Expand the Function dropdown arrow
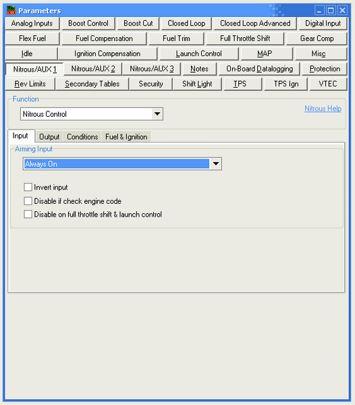 pos(157,114)
